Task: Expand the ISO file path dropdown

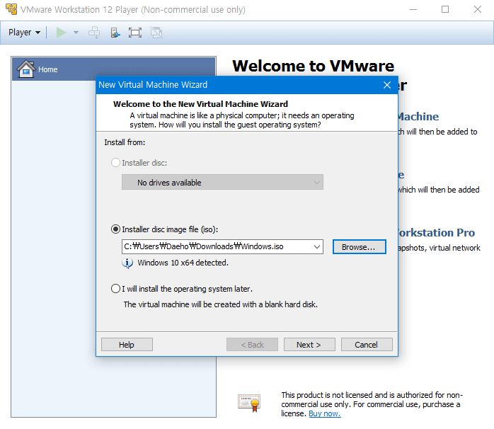Action: 316,247
